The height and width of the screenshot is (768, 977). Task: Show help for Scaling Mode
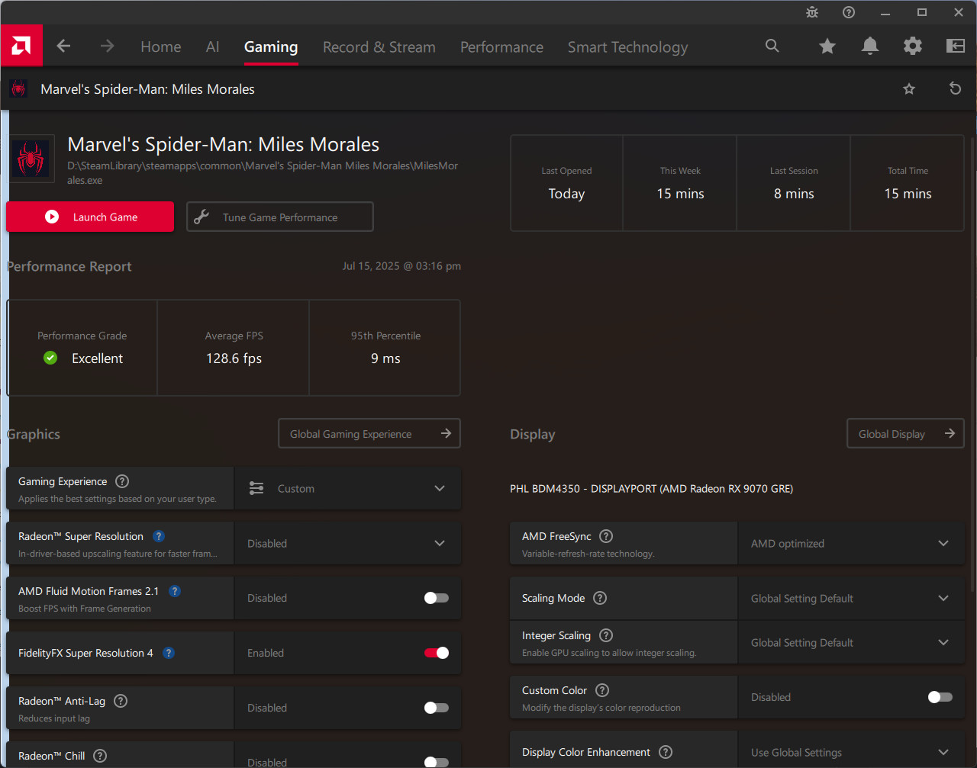[600, 598]
